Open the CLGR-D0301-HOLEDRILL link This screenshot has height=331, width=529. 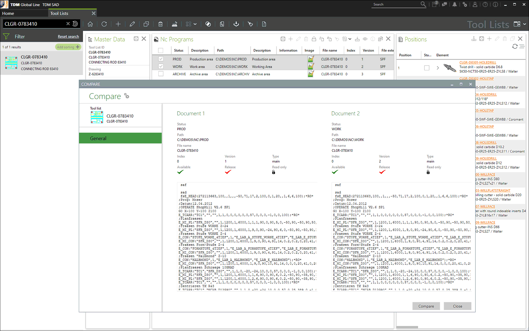click(x=478, y=62)
